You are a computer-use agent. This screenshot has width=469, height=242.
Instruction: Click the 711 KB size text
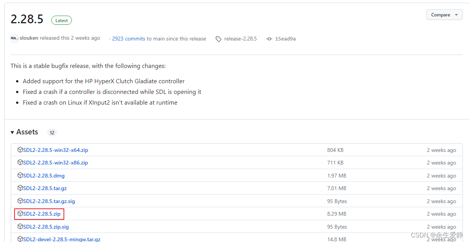coord(335,163)
